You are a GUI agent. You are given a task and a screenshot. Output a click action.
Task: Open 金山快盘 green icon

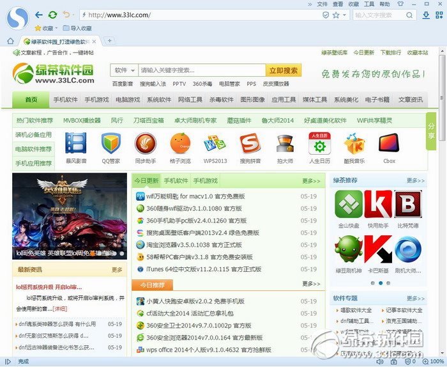click(349, 205)
